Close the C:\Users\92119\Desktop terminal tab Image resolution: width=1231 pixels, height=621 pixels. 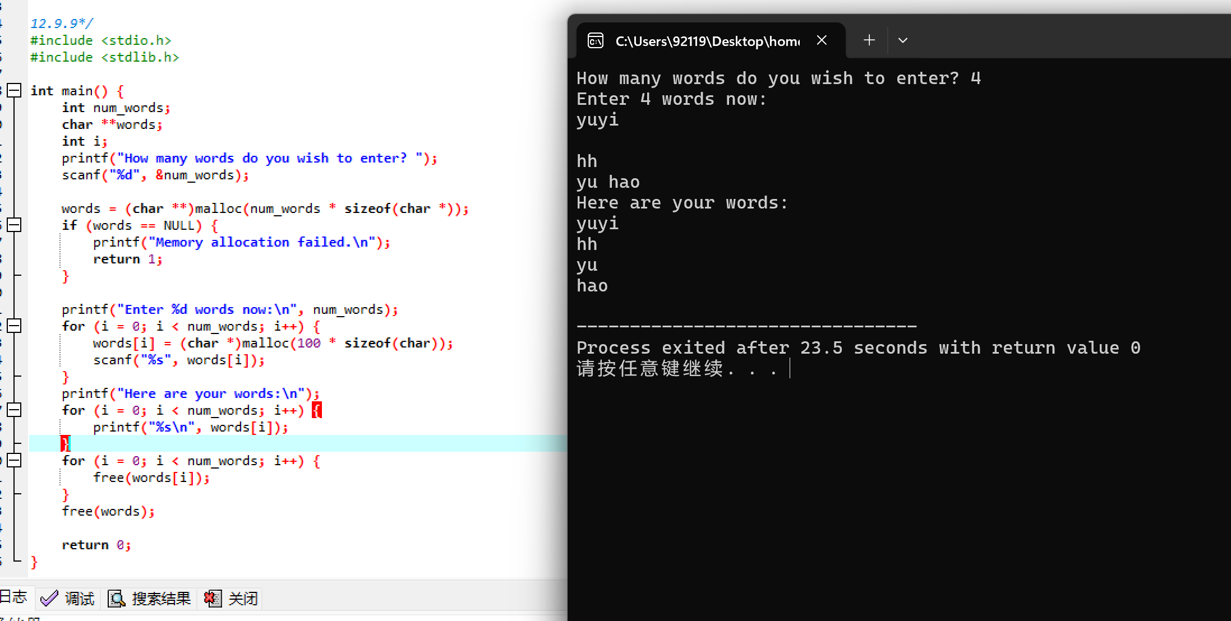[x=822, y=40]
